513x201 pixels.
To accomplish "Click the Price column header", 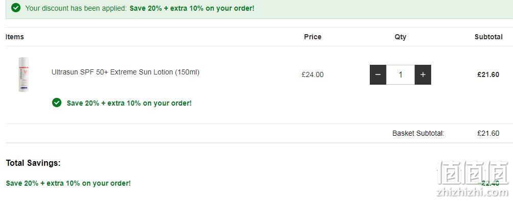I will 313,37.
